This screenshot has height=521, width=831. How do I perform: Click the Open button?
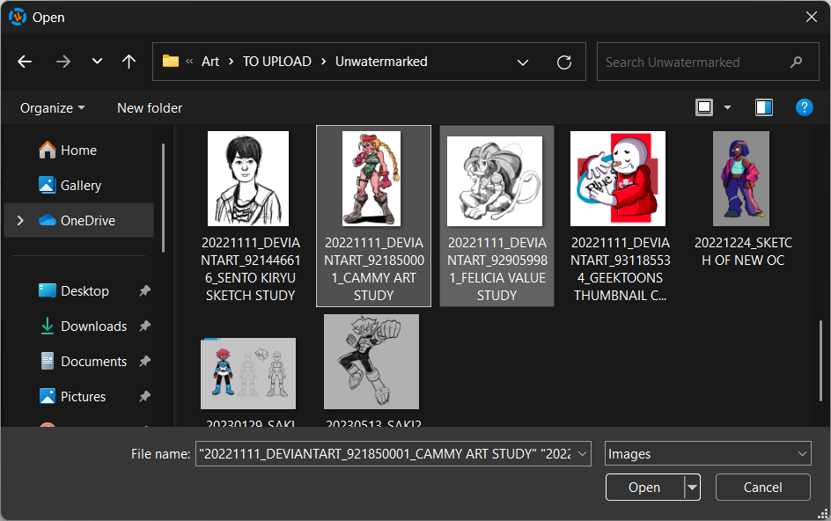[x=644, y=488]
